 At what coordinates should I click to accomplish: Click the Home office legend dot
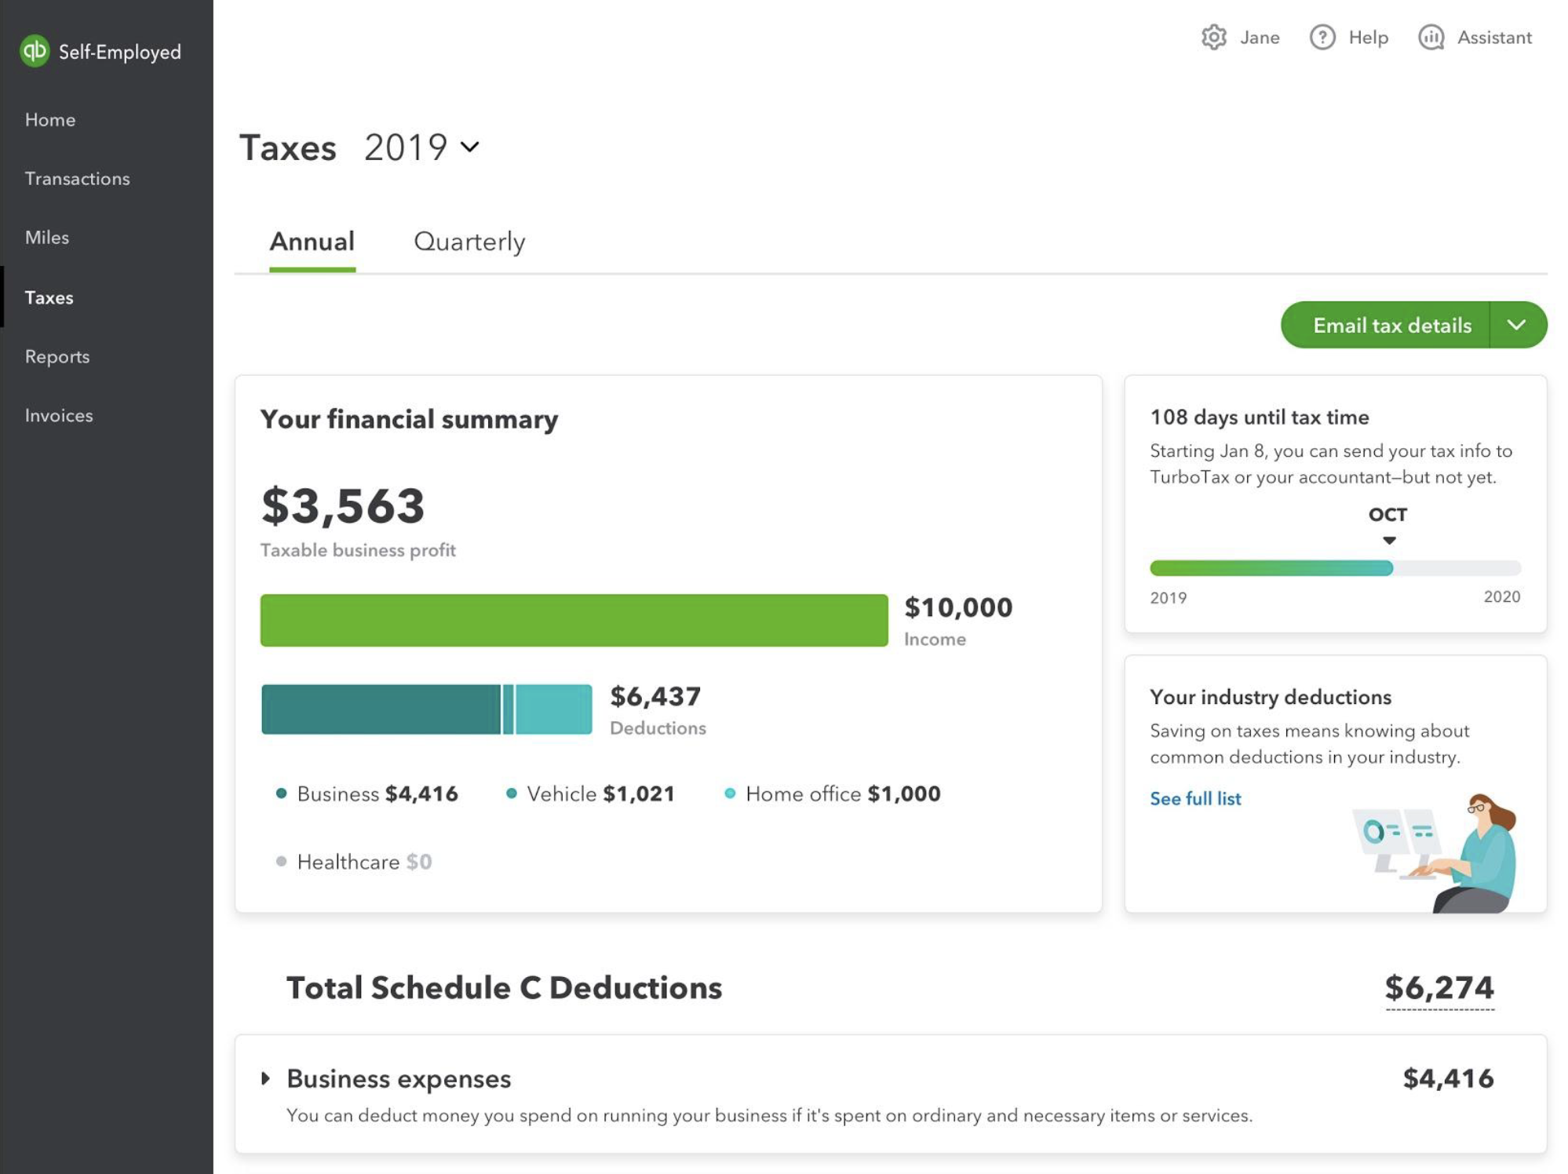coord(730,793)
